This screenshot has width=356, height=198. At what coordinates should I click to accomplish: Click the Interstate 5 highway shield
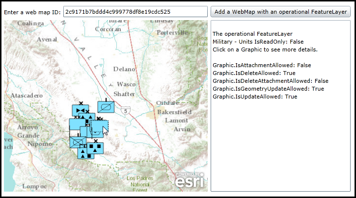point(126,111)
